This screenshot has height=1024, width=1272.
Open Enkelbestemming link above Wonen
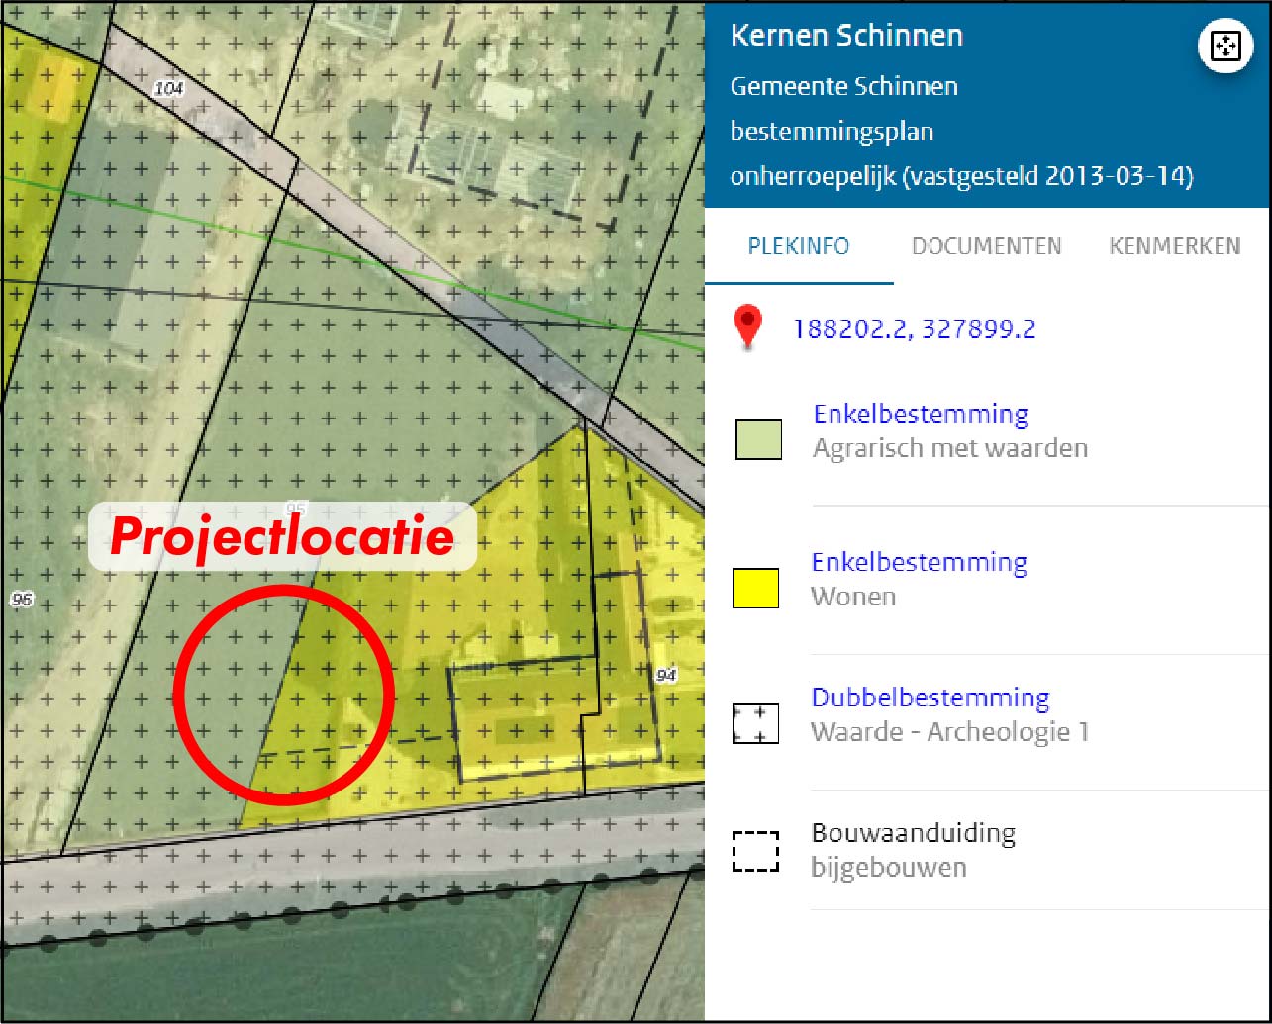coord(919,562)
